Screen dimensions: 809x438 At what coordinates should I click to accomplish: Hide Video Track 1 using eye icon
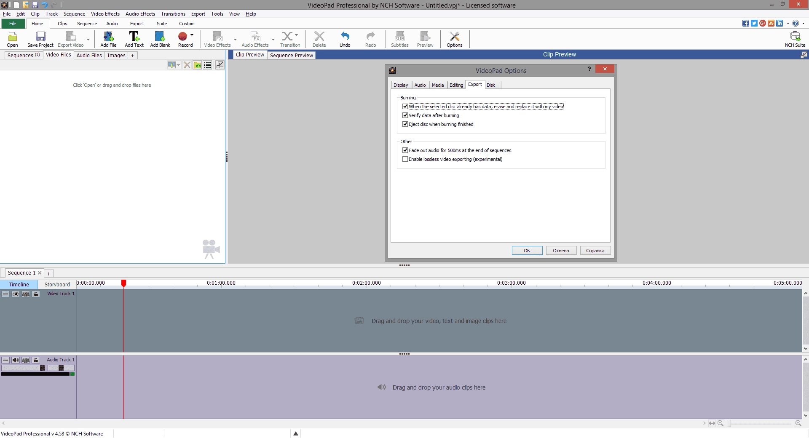click(x=16, y=294)
